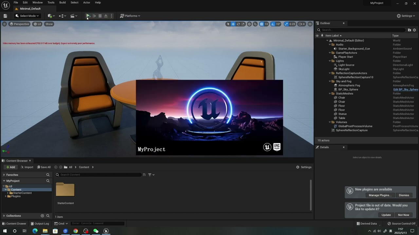Change grid snap value 10
This screenshot has height=235, width=419.
[x=266, y=24]
